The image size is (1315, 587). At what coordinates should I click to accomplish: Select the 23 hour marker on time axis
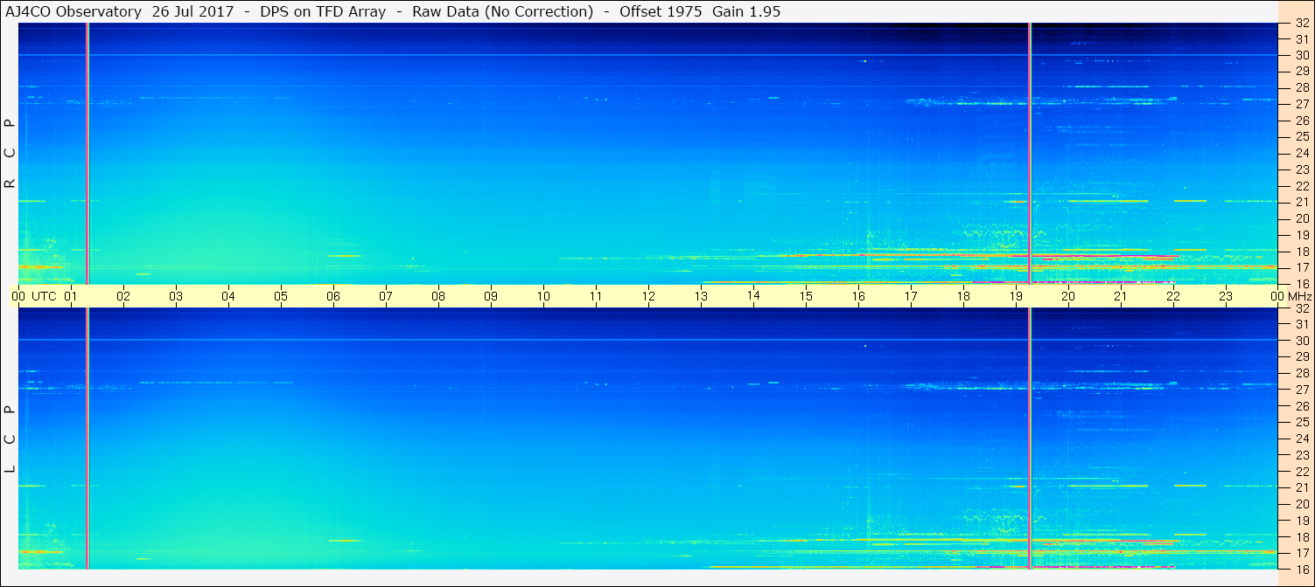tap(1226, 296)
